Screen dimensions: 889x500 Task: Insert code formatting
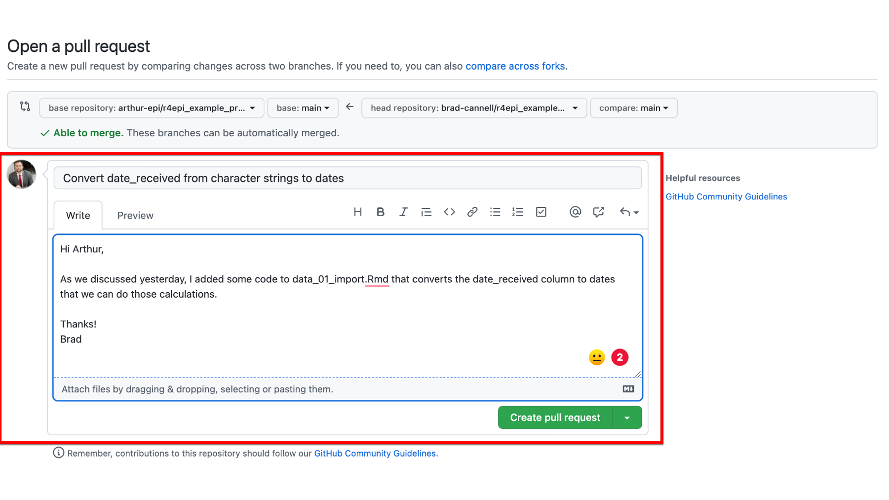click(449, 212)
